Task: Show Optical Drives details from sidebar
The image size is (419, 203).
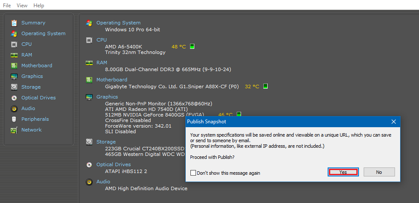Action: point(39,98)
